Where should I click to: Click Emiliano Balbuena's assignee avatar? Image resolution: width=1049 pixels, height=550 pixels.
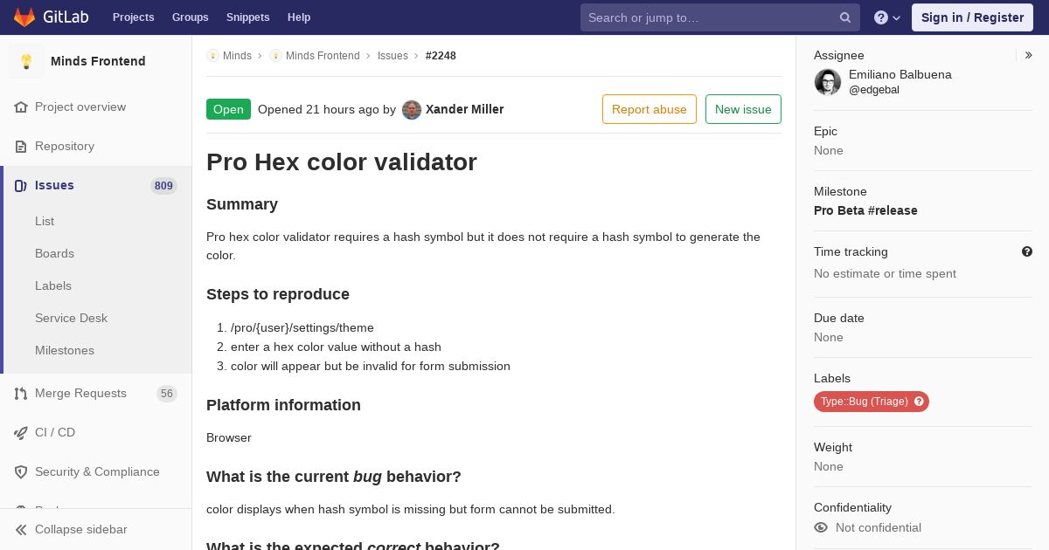tap(828, 82)
